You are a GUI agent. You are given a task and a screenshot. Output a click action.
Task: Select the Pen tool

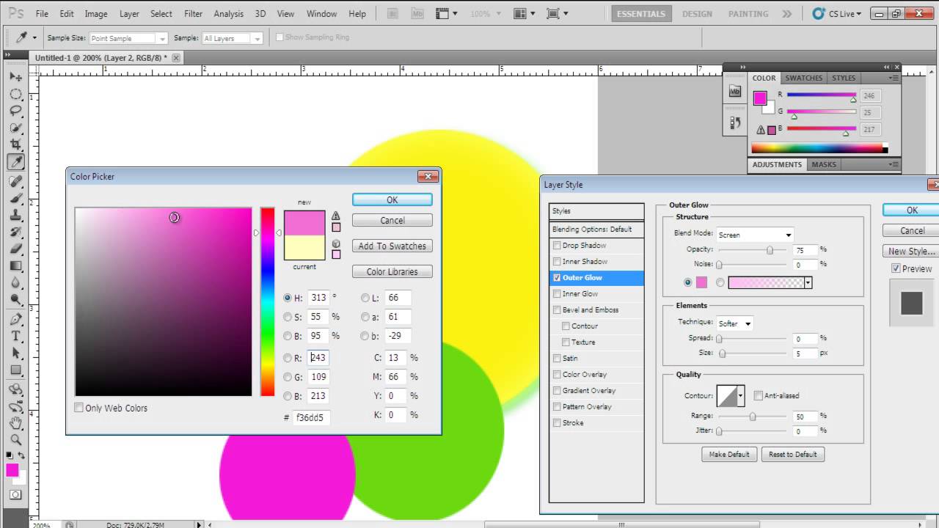tap(15, 319)
